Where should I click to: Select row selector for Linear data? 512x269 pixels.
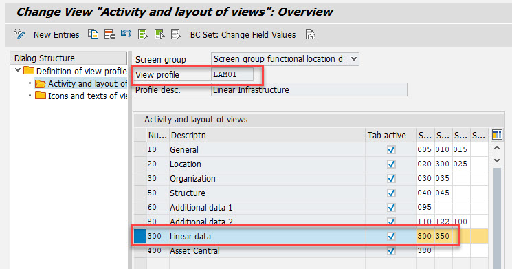pos(140,236)
